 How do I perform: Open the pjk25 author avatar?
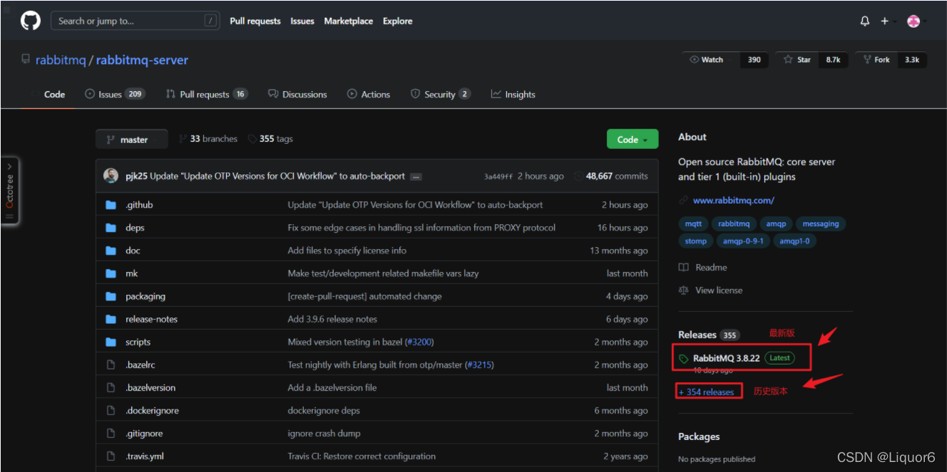111,176
